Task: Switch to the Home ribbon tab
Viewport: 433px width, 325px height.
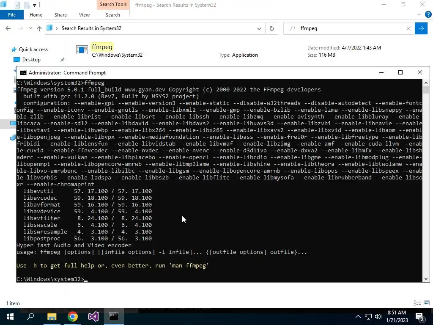Action: coord(36,15)
